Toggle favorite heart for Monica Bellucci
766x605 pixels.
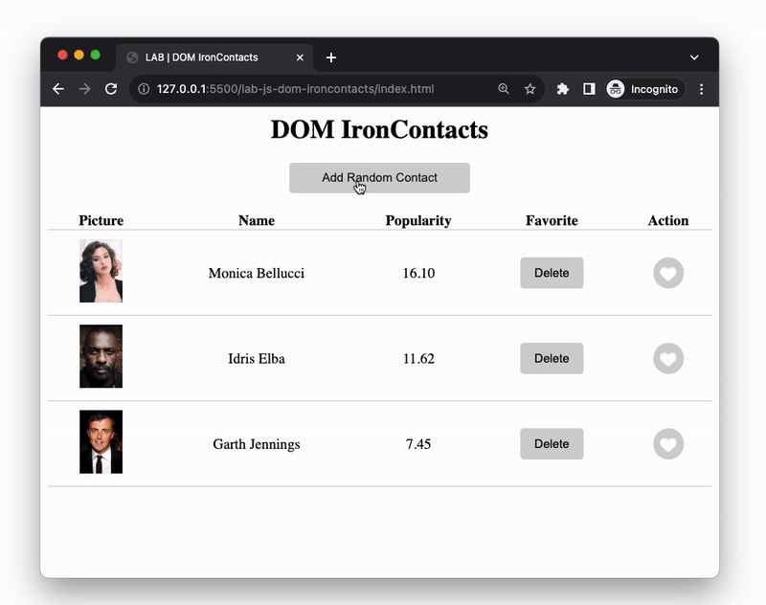pos(668,273)
